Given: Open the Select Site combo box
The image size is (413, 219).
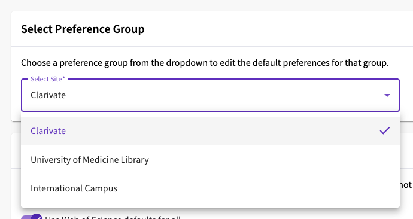Looking at the screenshot, I should [210, 95].
